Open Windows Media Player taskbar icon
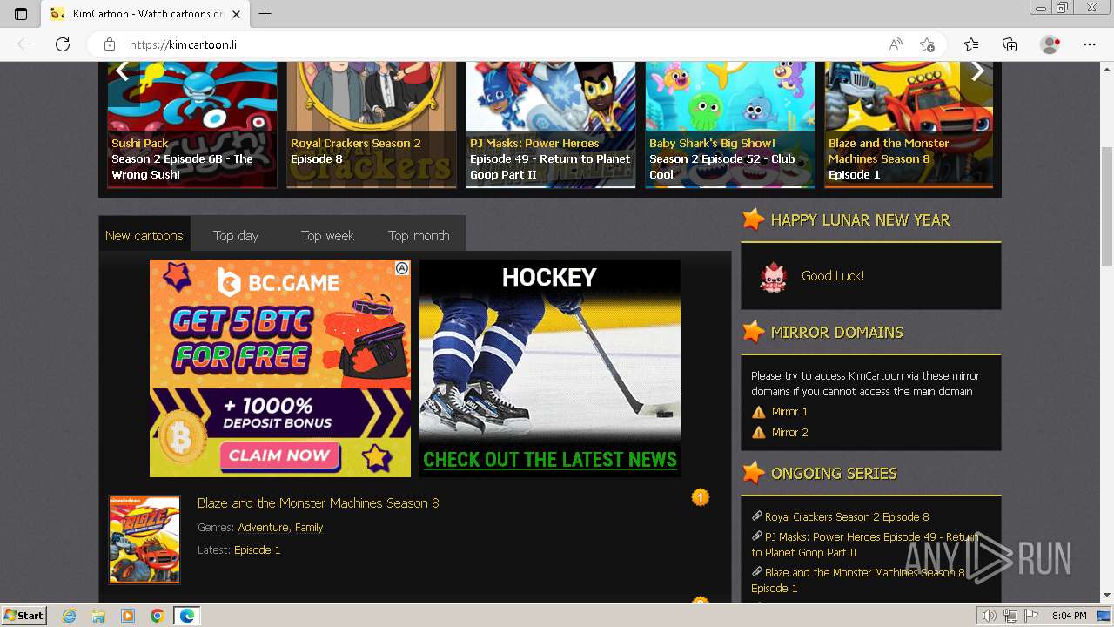The width and height of the screenshot is (1114, 627). click(x=128, y=616)
